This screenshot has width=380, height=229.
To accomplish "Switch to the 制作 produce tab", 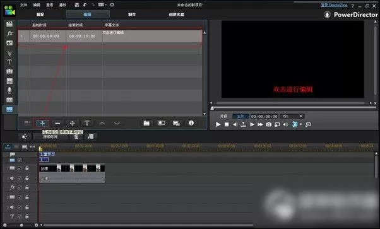I will pyautogui.click(x=132, y=15).
